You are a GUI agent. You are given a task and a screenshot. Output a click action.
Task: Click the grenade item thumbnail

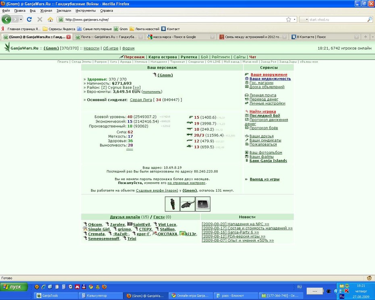coord(172,204)
